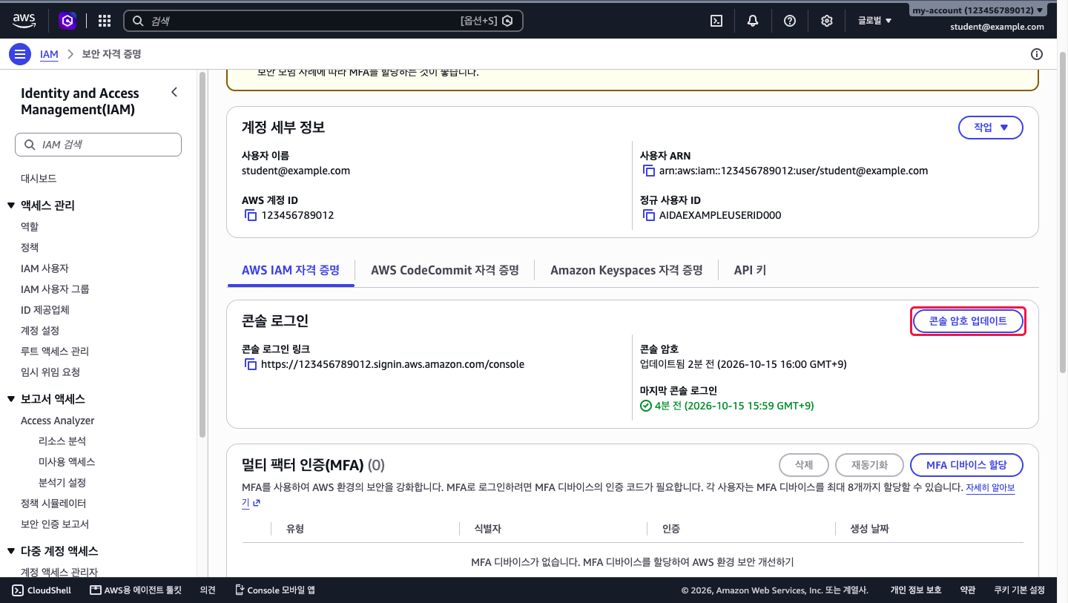Launch CloudShell from the top bar icon
Screen dimensions: 1068x603
click(716, 21)
